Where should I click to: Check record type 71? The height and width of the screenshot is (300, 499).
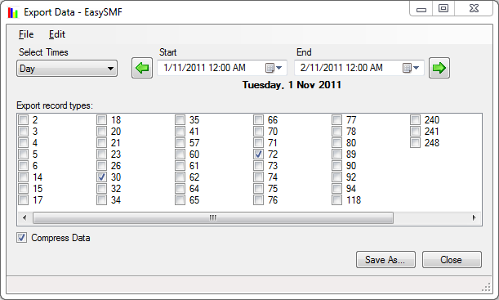point(258,143)
